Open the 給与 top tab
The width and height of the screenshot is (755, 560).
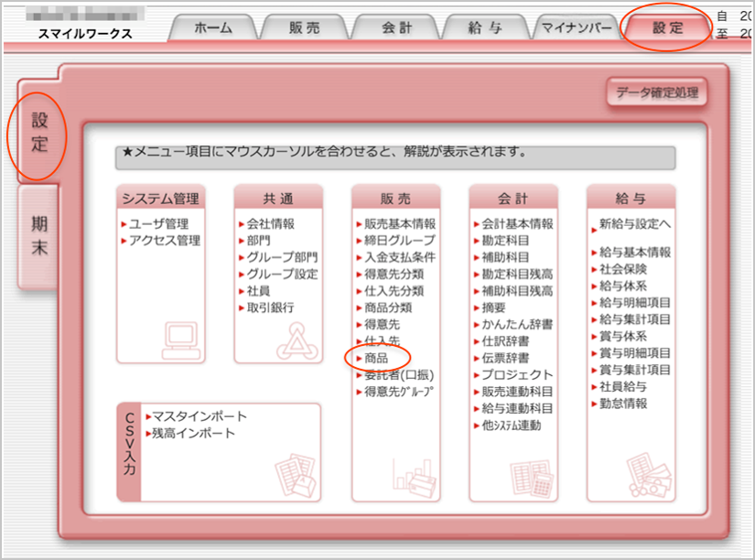(x=485, y=27)
